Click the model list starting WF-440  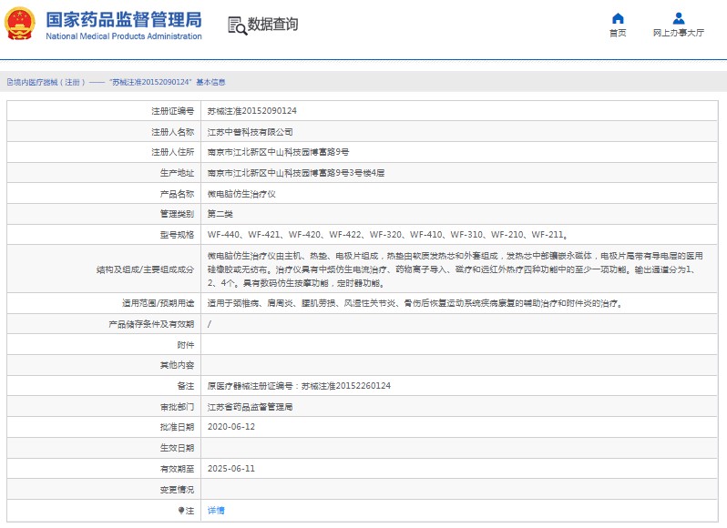click(x=387, y=234)
